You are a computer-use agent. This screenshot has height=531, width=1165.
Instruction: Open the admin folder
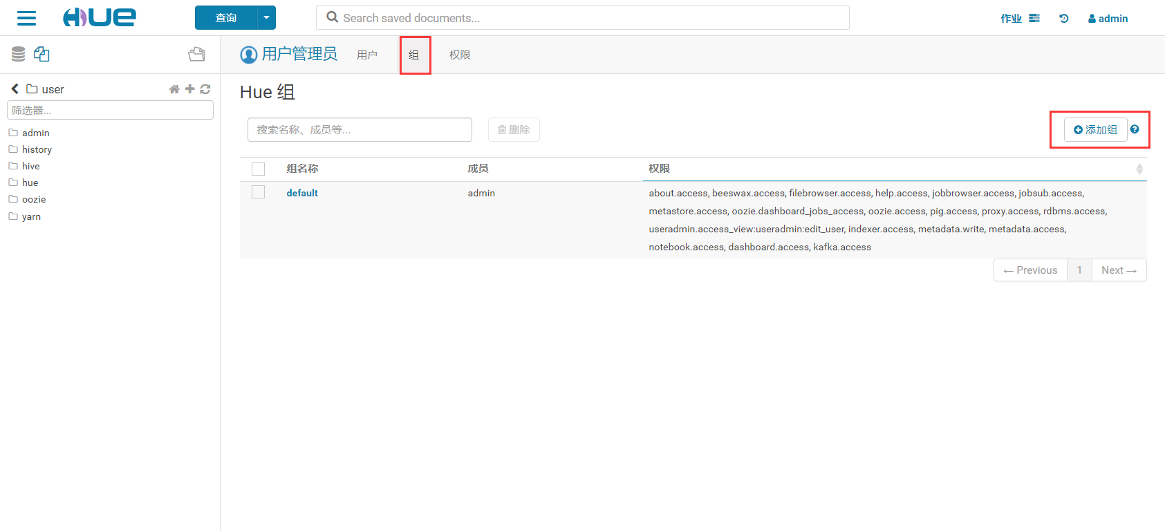pos(35,133)
